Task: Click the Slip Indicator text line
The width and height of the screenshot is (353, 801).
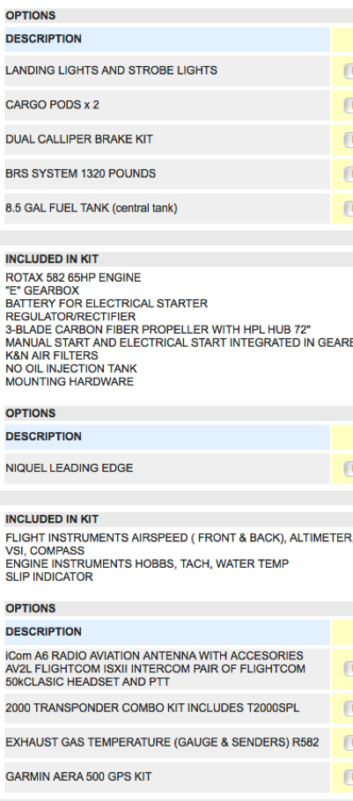Action: [x=49, y=577]
